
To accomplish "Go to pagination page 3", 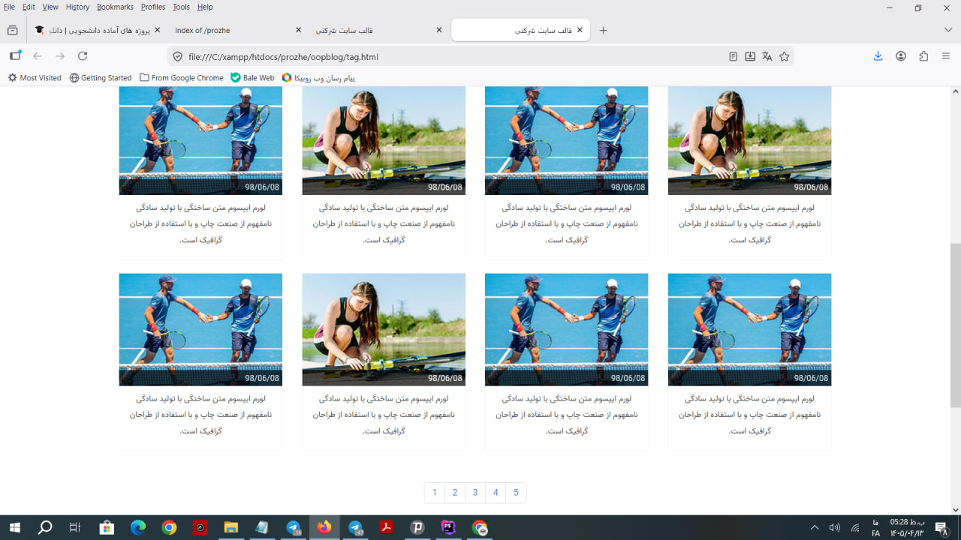I will click(x=475, y=493).
